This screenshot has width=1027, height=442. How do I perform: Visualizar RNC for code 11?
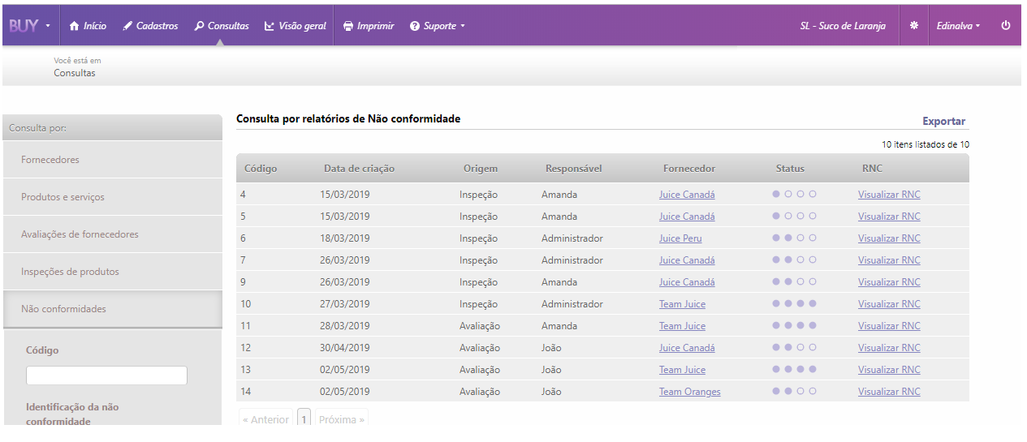pyautogui.click(x=889, y=326)
